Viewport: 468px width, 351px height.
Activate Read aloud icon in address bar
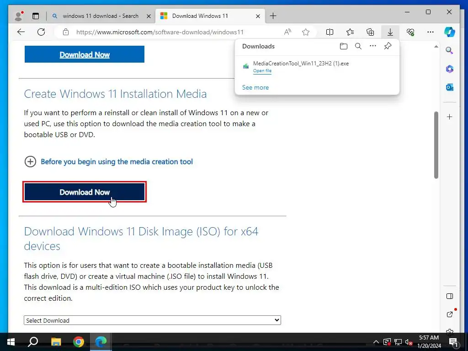tap(287, 32)
